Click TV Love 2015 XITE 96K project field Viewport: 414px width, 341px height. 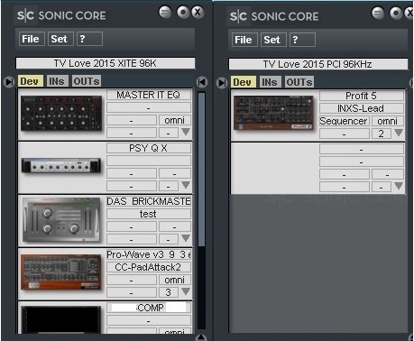[x=106, y=63]
